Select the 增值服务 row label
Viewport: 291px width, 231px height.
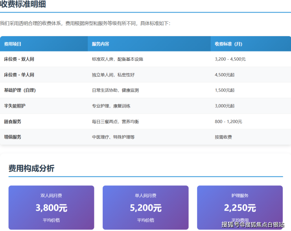pos(13,137)
